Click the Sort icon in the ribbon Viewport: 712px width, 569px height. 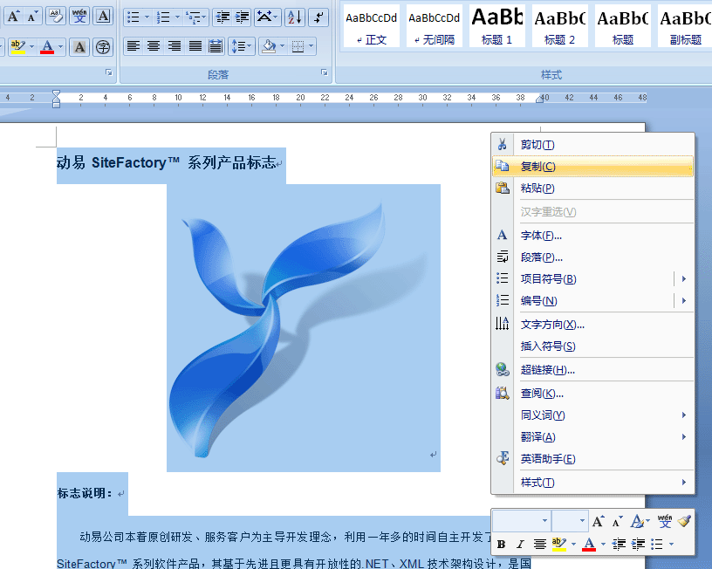tap(294, 17)
